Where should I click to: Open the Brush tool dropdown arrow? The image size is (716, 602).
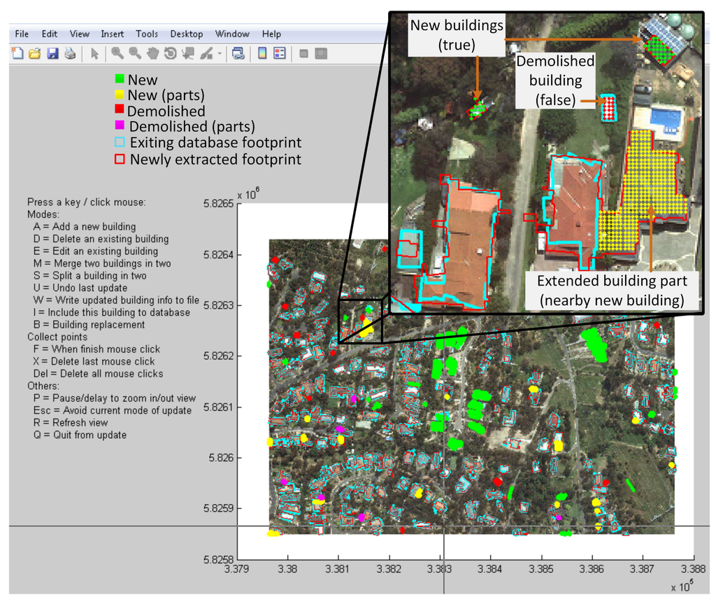tap(218, 53)
